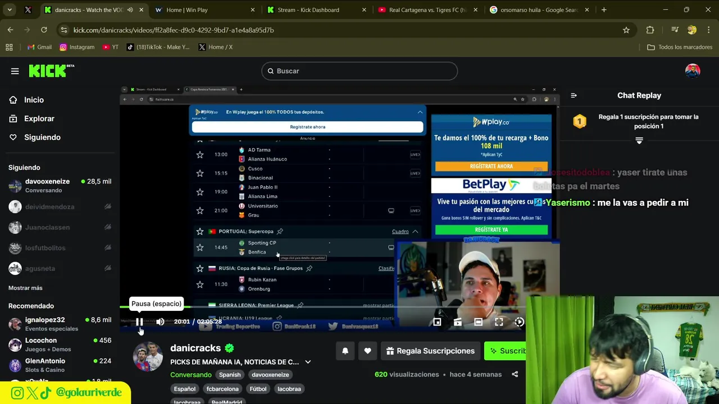This screenshot has width=719, height=404.
Task: Open playback speed settings icon
Action: [519, 322]
